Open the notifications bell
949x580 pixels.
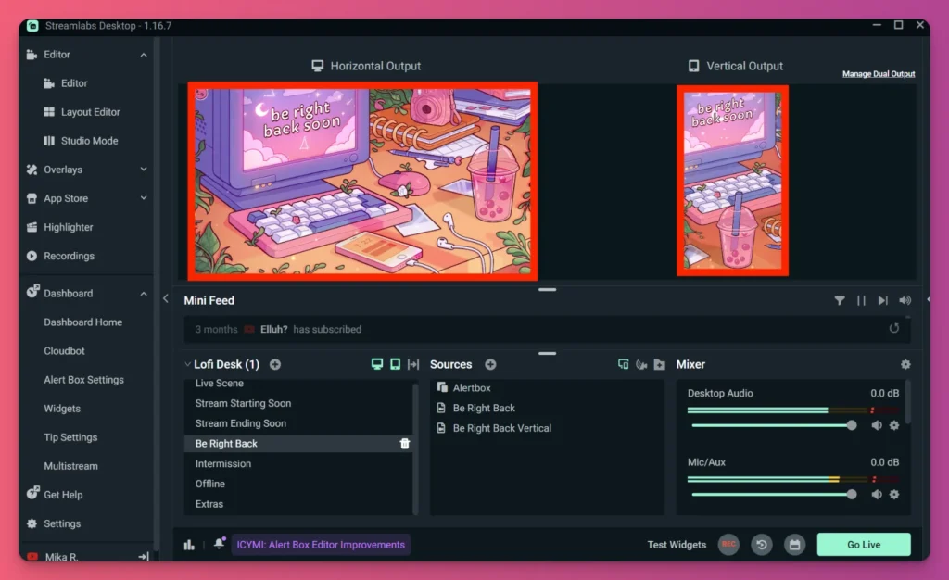pyautogui.click(x=219, y=544)
